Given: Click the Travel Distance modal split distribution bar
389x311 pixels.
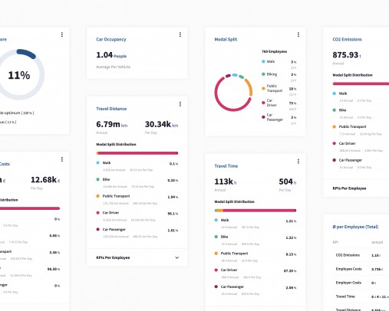Looking at the screenshot, I should (x=137, y=153).
